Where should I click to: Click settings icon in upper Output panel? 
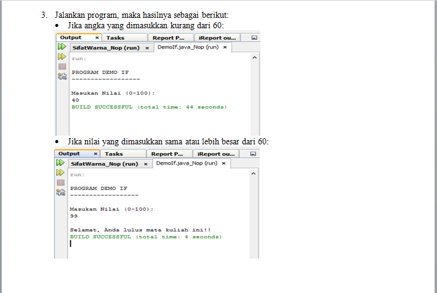(62, 76)
